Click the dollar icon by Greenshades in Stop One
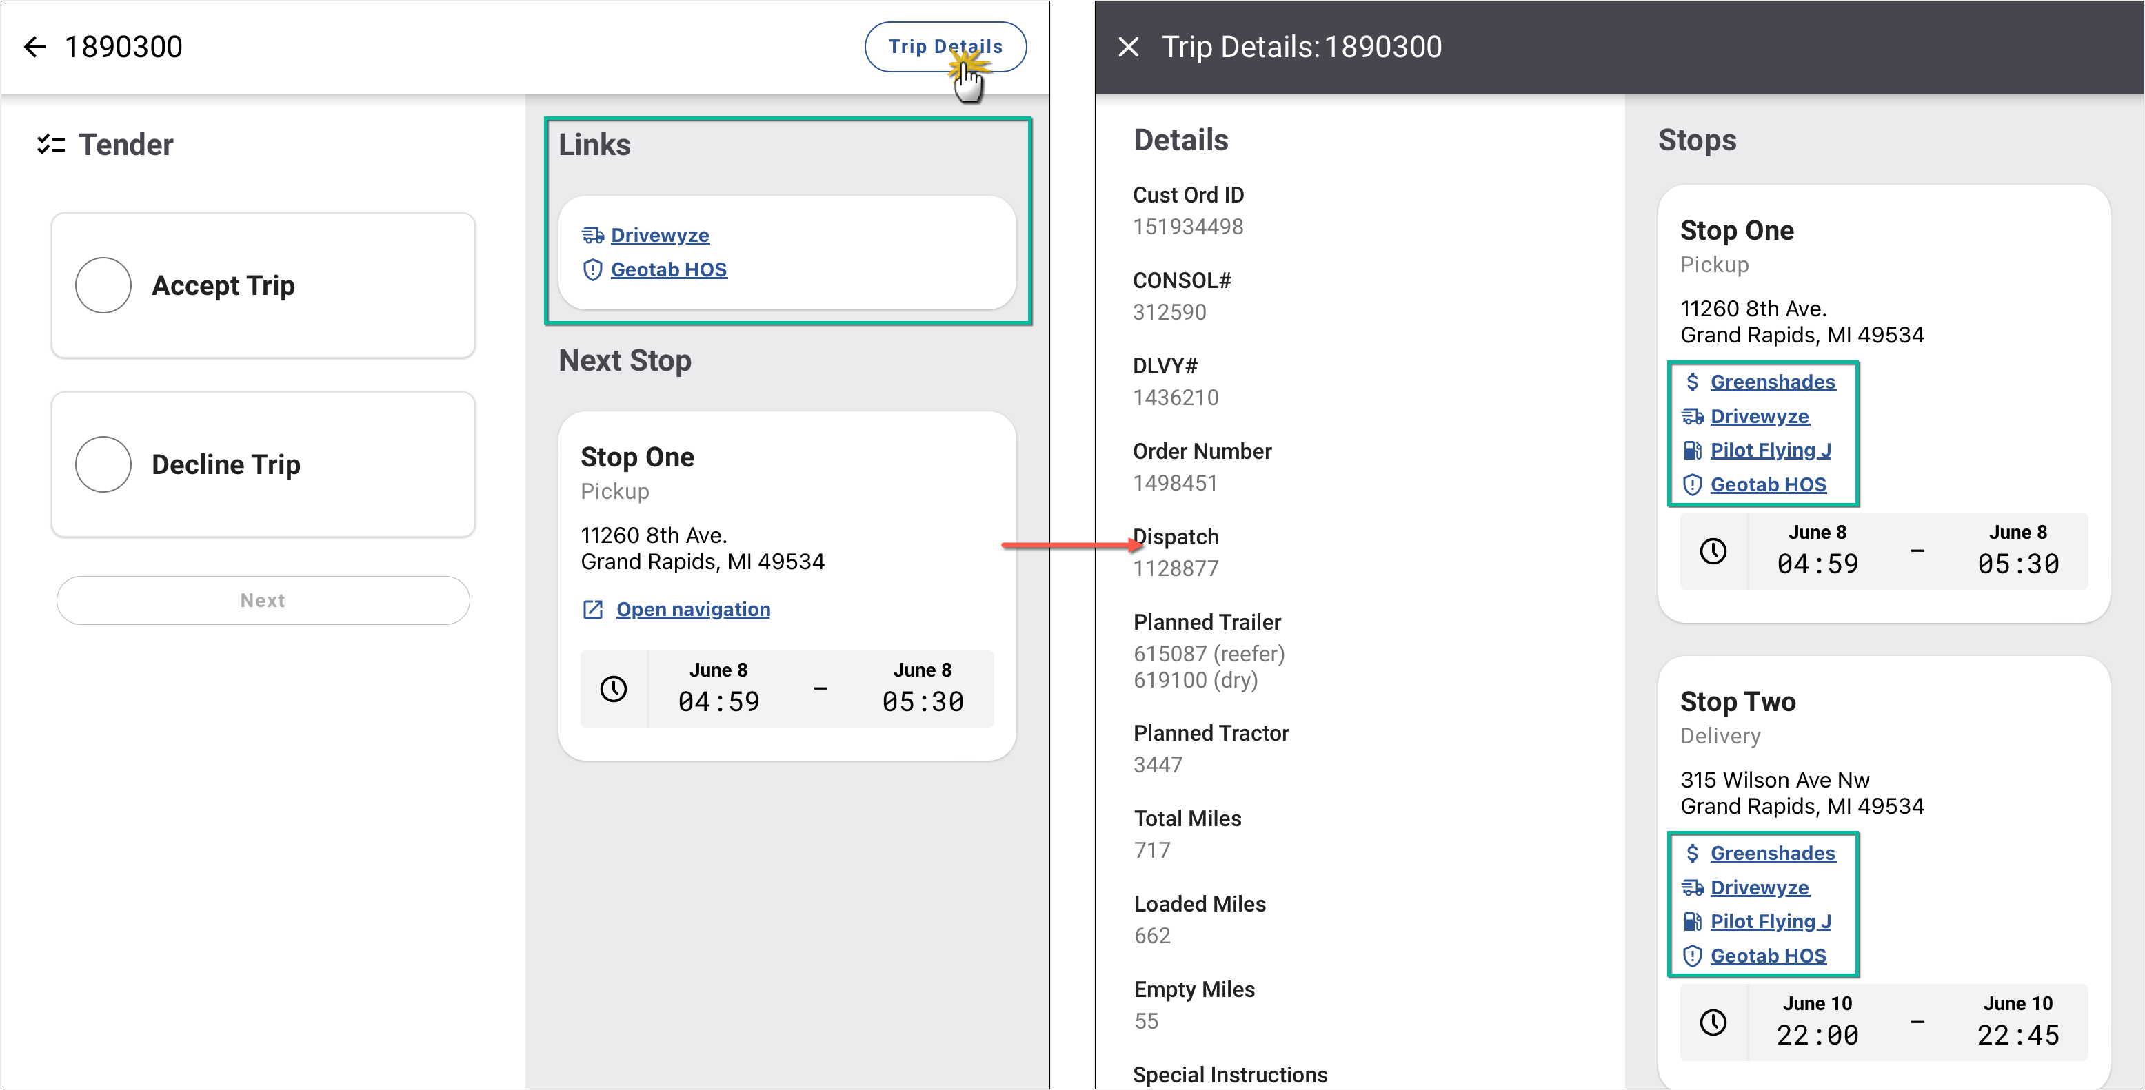The height and width of the screenshot is (1090, 2145). click(x=1692, y=382)
